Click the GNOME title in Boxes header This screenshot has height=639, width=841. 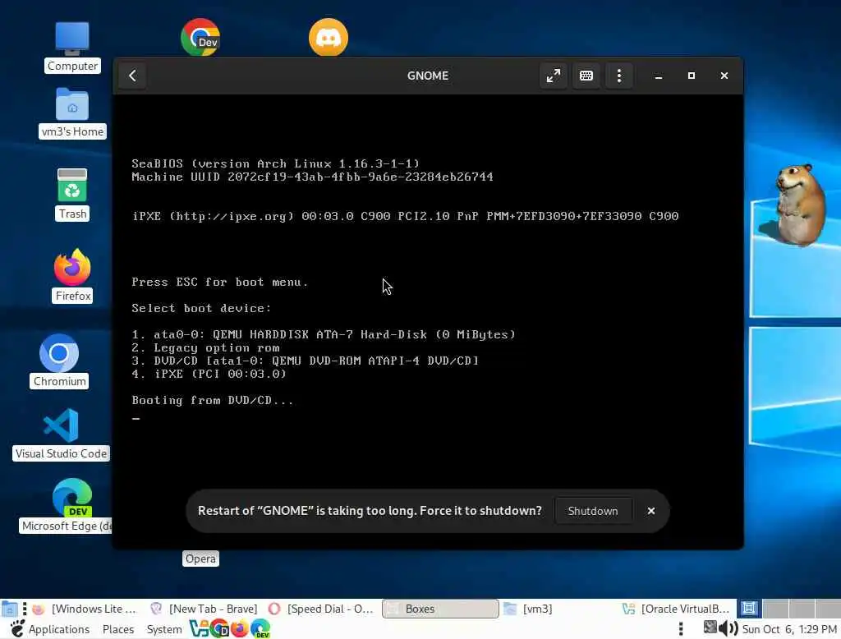[x=427, y=76]
